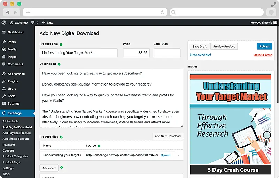Click the green help icon beside Description
This screenshot has width=279, height=178.
[59, 64]
